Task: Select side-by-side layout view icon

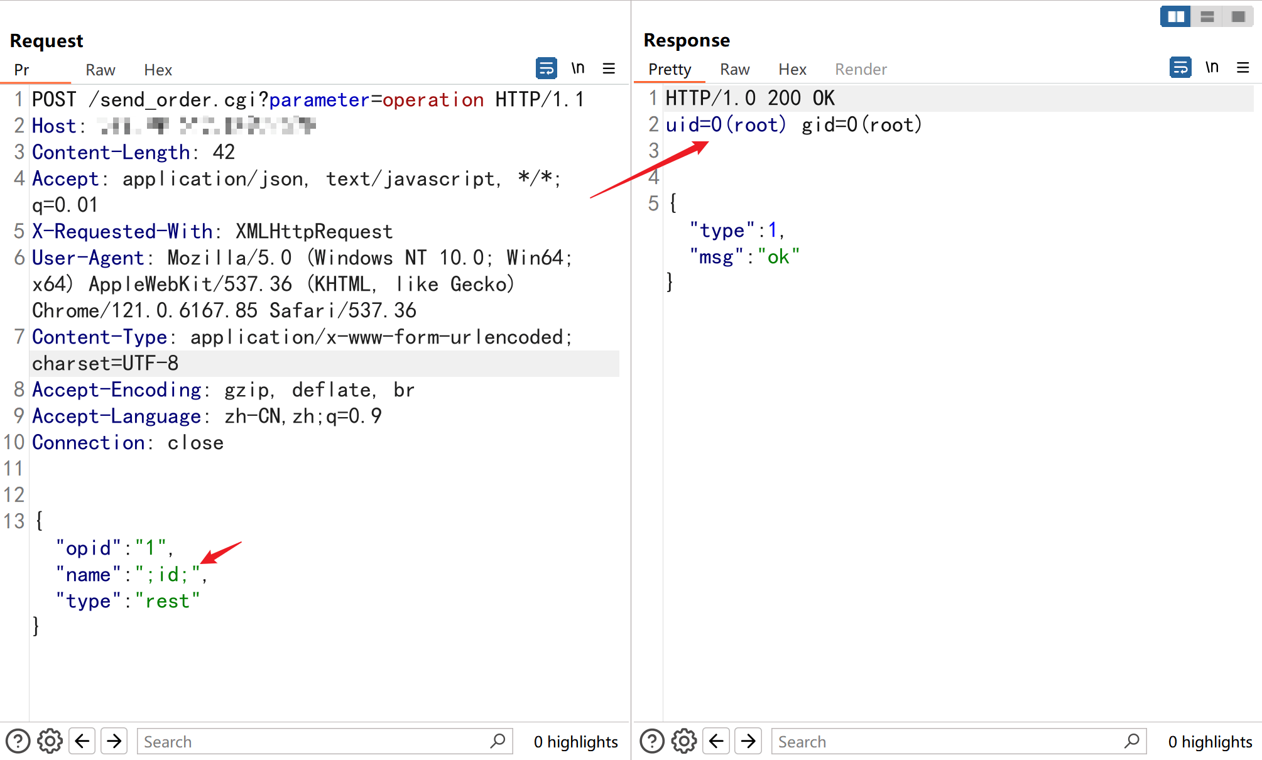Action: point(1175,16)
